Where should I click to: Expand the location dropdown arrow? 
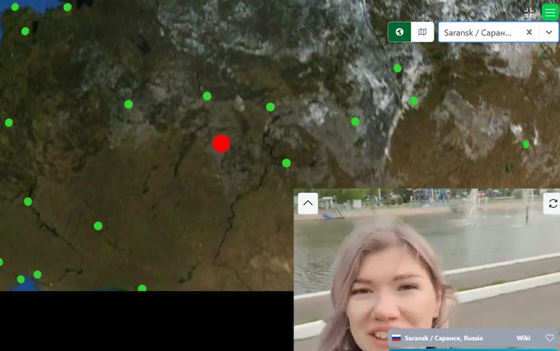click(549, 32)
